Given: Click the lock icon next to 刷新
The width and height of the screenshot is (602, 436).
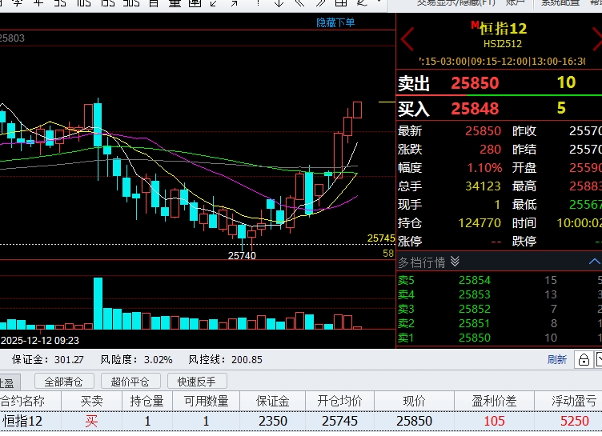Looking at the screenshot, I should tap(584, 360).
